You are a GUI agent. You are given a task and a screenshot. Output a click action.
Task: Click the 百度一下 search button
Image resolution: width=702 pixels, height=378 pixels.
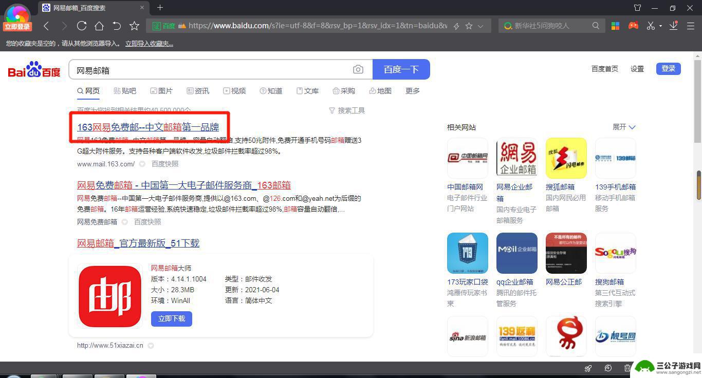click(x=401, y=69)
